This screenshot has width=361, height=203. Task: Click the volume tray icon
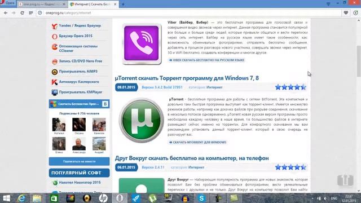tap(325, 198)
